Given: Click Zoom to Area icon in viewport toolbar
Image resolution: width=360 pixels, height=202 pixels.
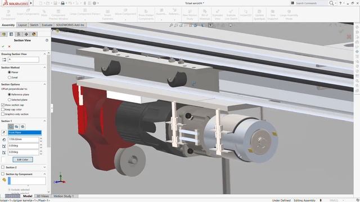Looking at the screenshot, I should coord(176,25).
